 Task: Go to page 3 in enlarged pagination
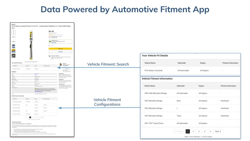click(199, 131)
